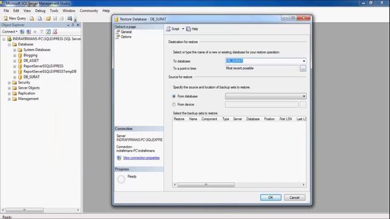Click the From device path field
Viewport: 390px width, 219px height.
click(x=261, y=105)
